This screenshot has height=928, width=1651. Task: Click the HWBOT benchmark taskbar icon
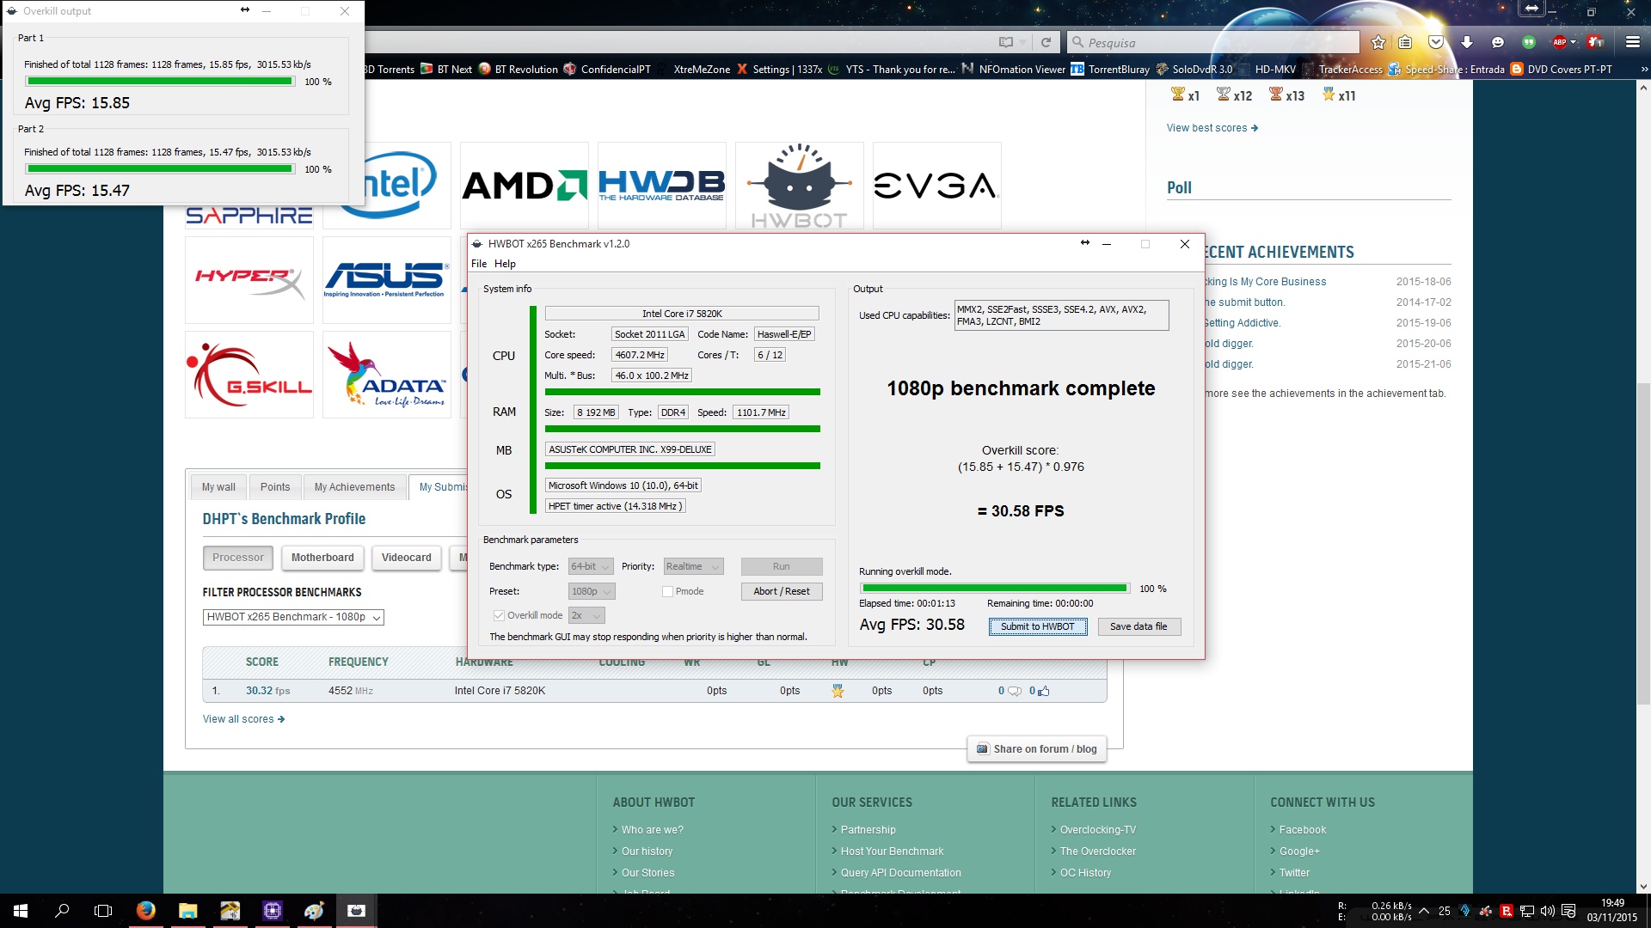click(x=356, y=911)
